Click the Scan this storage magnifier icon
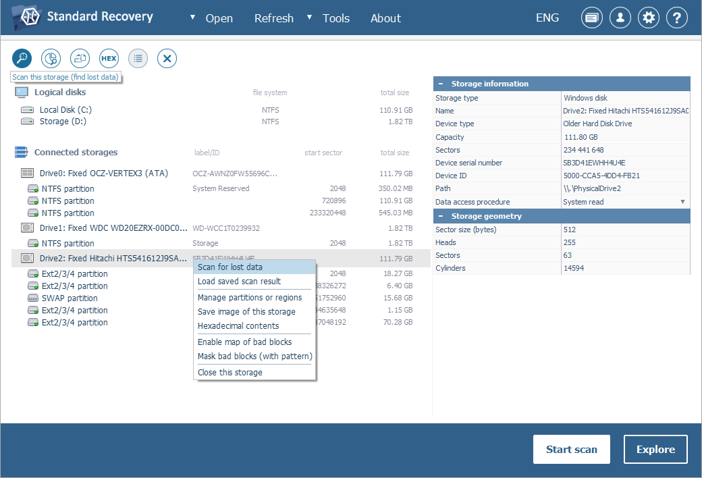The image size is (702, 478). tap(22, 59)
